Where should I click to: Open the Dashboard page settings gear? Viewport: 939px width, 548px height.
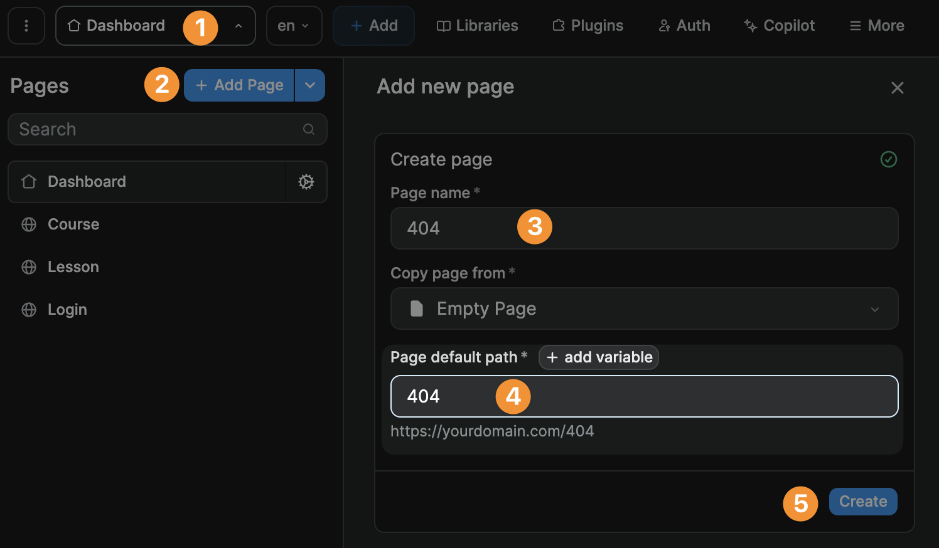[x=306, y=182]
